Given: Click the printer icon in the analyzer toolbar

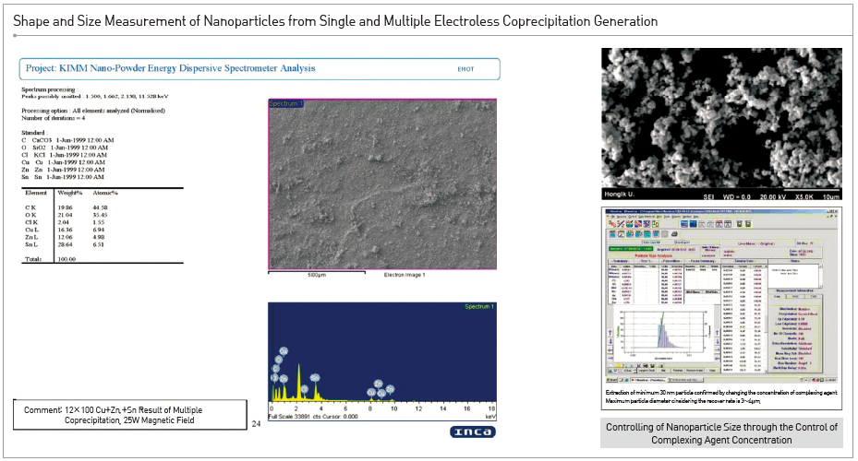Looking at the screenshot, I should pos(675,234).
